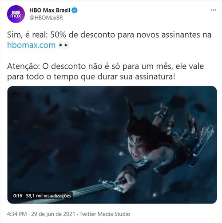
Task: Click the blue verified badge
Action: tap(75, 10)
